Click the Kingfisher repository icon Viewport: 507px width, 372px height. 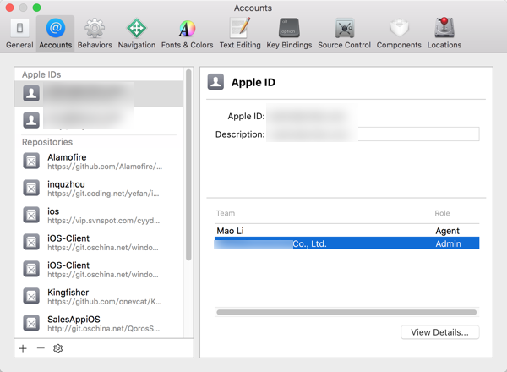tap(31, 296)
